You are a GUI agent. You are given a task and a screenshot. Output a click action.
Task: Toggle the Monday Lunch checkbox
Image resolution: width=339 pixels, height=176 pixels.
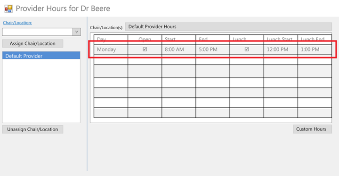(247, 49)
